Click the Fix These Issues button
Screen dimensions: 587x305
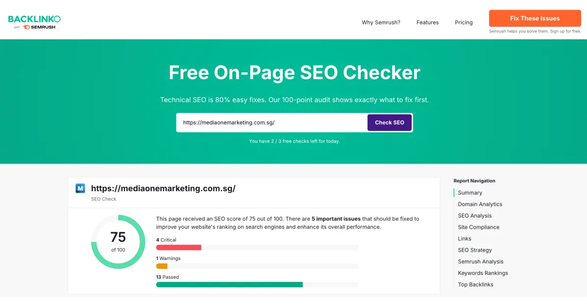coord(535,18)
